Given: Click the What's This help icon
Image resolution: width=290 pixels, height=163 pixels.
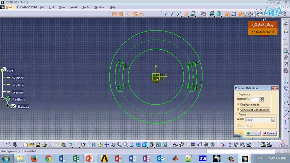Looking at the screenshot, I should coord(83,145).
